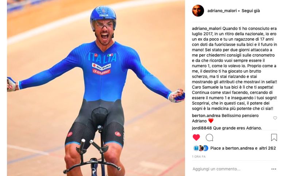Save post with the bookmark icon
The image size is (292, 176).
[x=274, y=137]
